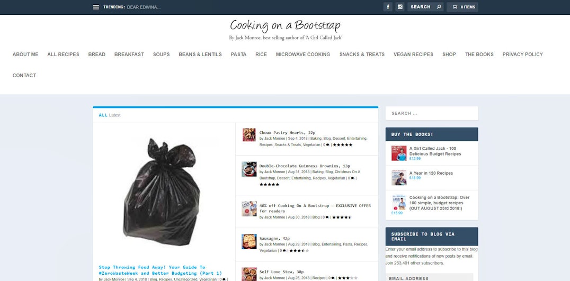Viewport: 570px width, 281px height.
Task: Click the £18.99 price text
Action: click(x=415, y=178)
